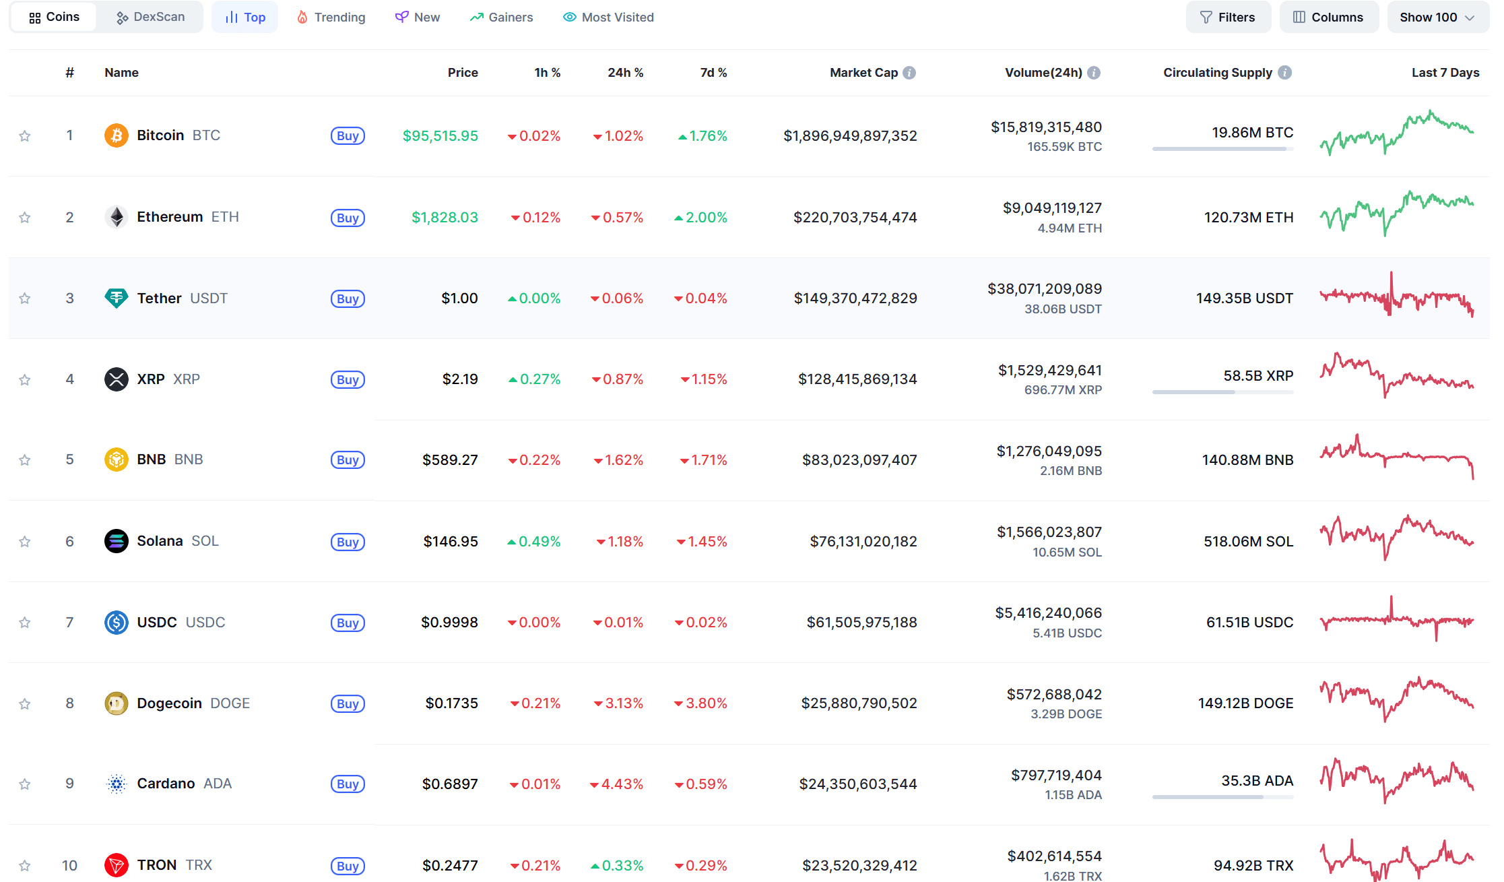This screenshot has height=882, width=1504.
Task: Toggle the watchlist star for Bitcoin
Action: pos(25,136)
